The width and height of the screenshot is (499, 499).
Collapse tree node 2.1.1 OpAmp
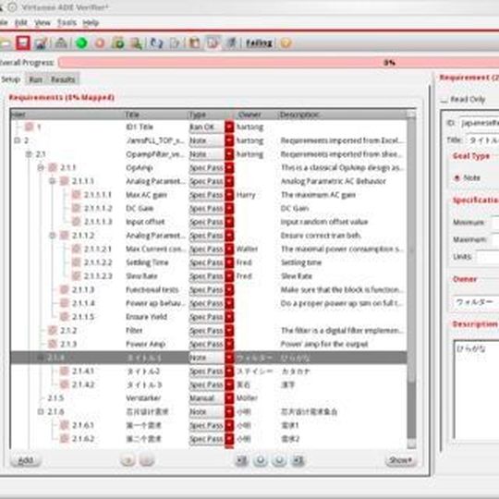[x=41, y=167]
